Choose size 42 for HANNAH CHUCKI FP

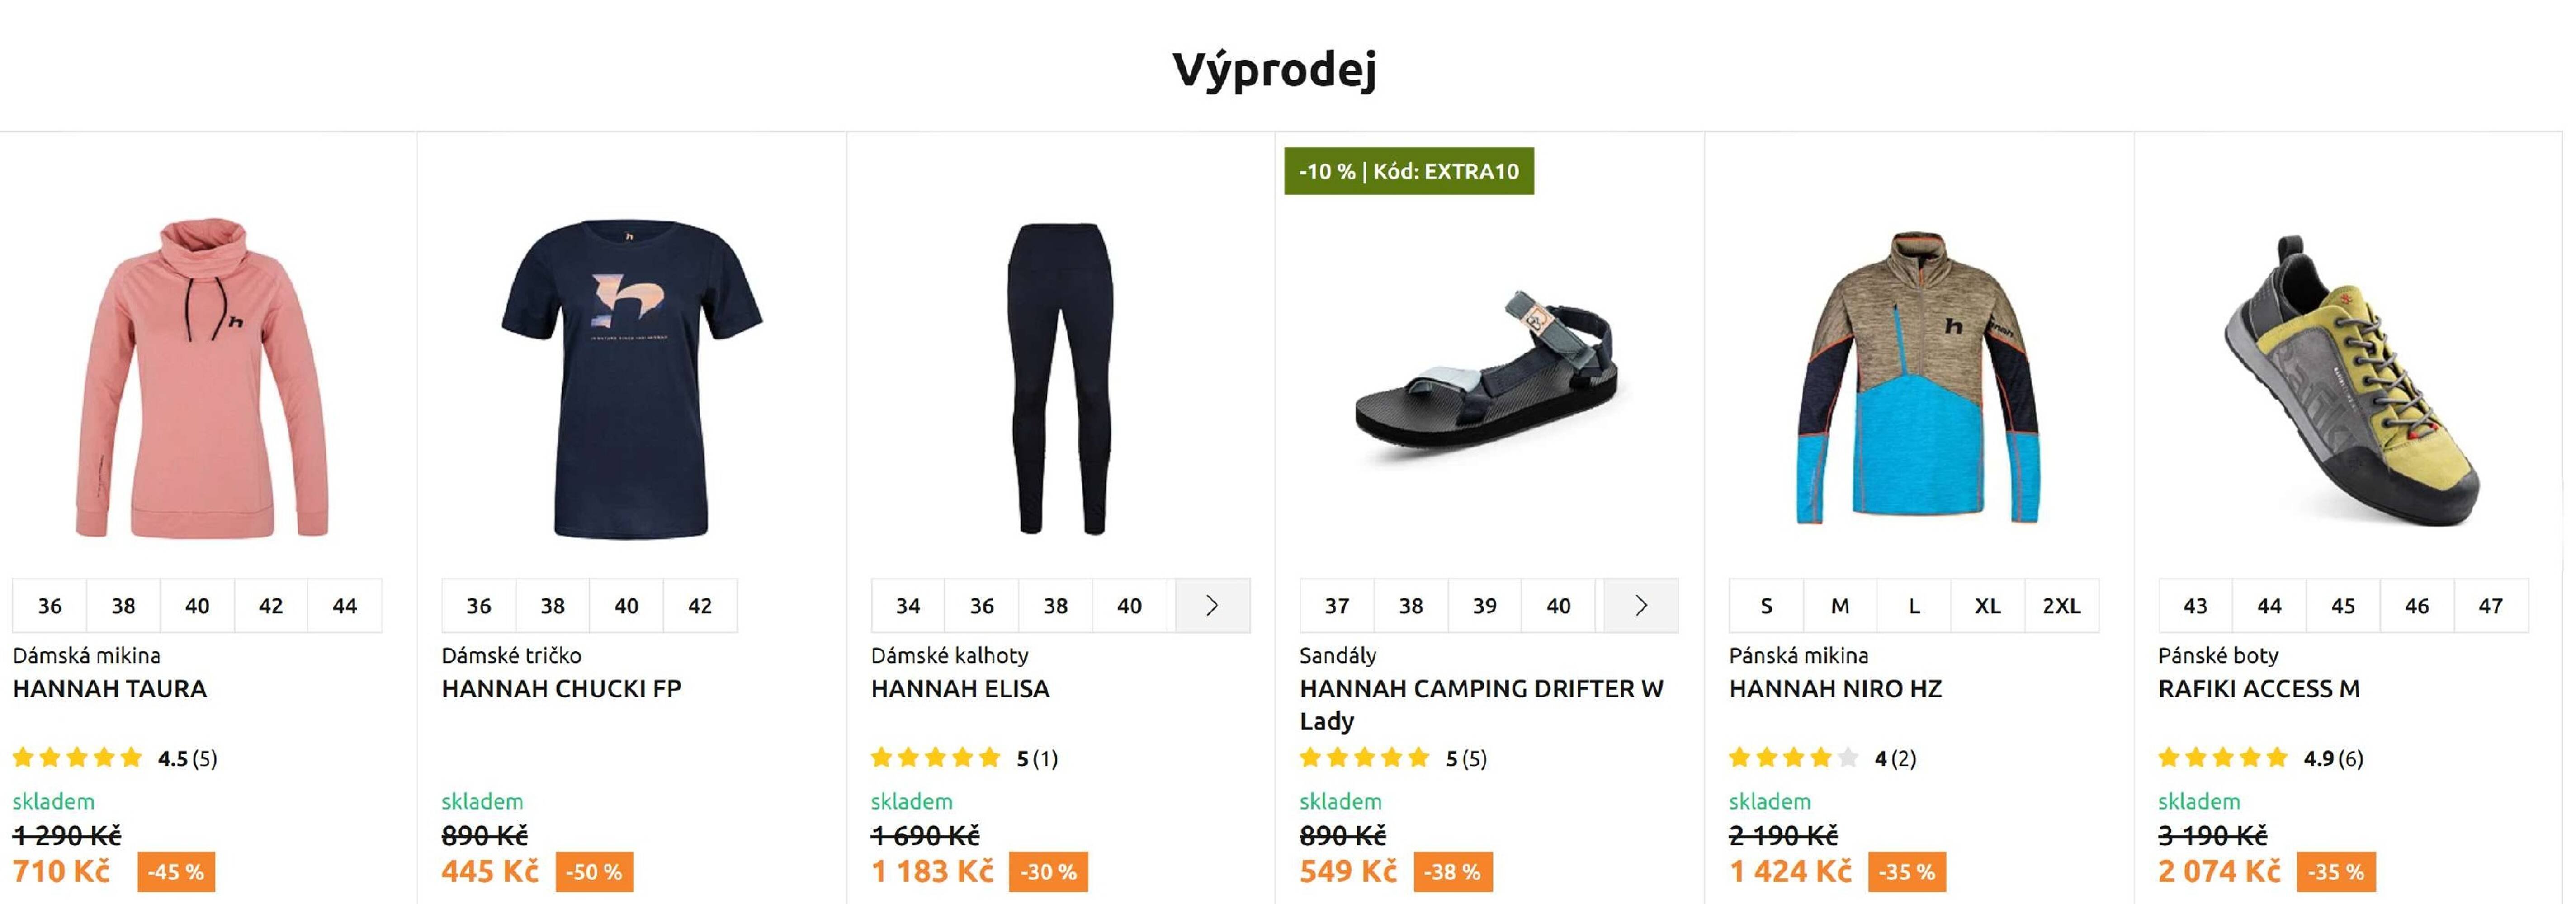pos(699,605)
